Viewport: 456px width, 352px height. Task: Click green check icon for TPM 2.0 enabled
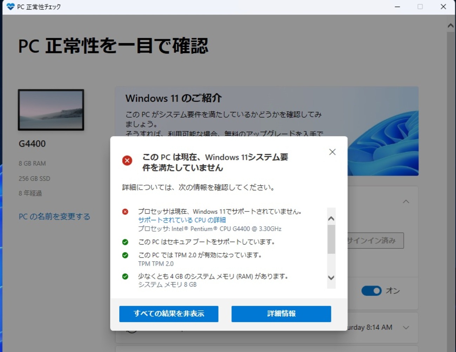(x=125, y=255)
